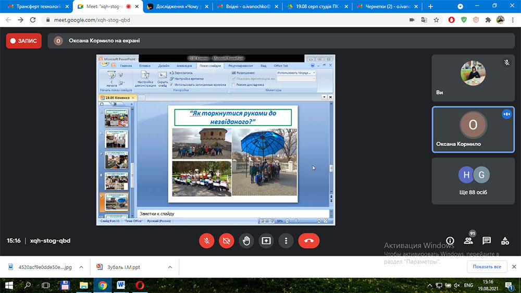Select Оксана Кормило participant tile

473,129
